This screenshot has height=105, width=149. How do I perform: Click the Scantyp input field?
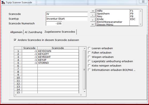coord(67,19)
